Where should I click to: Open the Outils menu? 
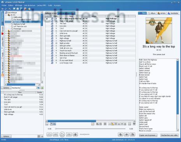click(50, 5)
